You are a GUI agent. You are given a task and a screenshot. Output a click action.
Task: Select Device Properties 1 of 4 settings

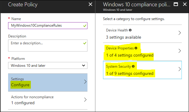click(142, 52)
